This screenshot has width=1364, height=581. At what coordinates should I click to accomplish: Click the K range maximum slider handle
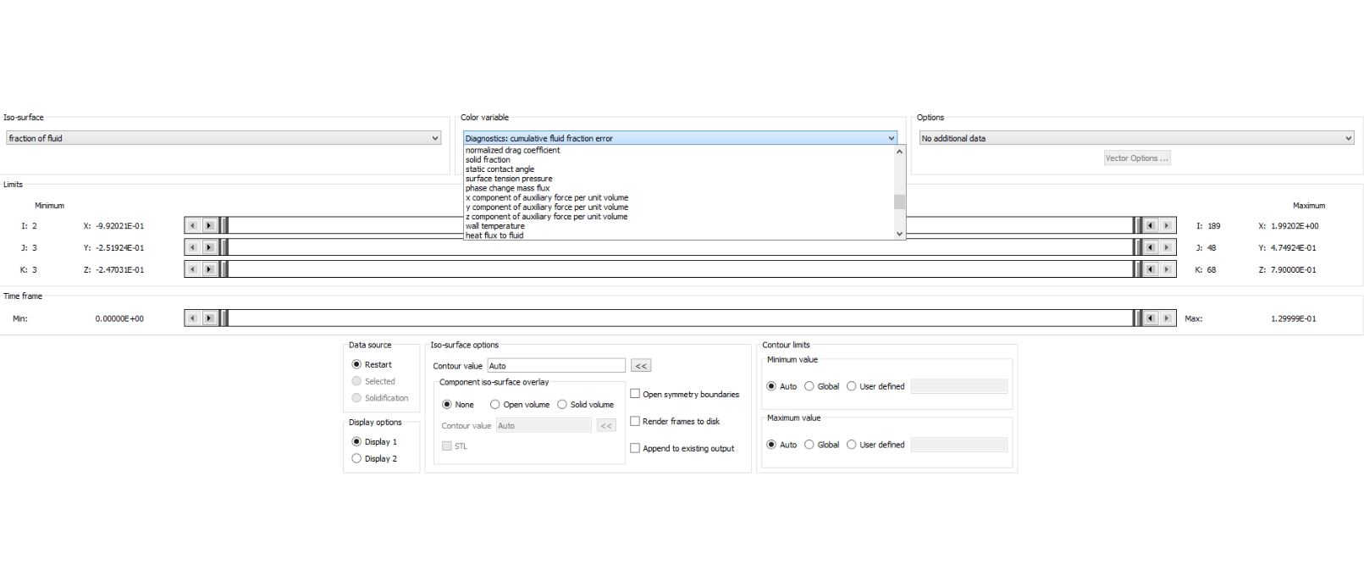coord(1137,269)
